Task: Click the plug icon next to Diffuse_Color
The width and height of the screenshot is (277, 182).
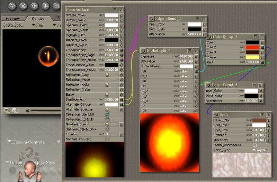Action: [122, 15]
